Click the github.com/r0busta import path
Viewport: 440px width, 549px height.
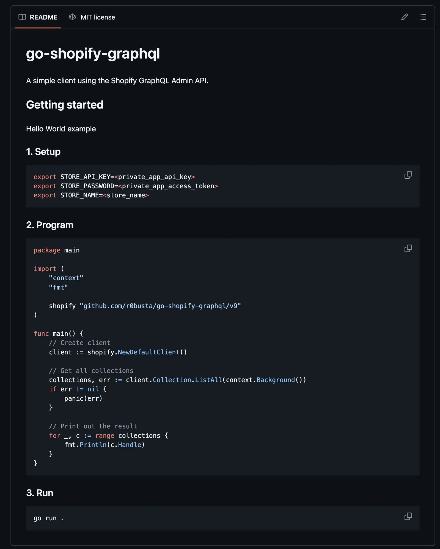[x=160, y=306]
